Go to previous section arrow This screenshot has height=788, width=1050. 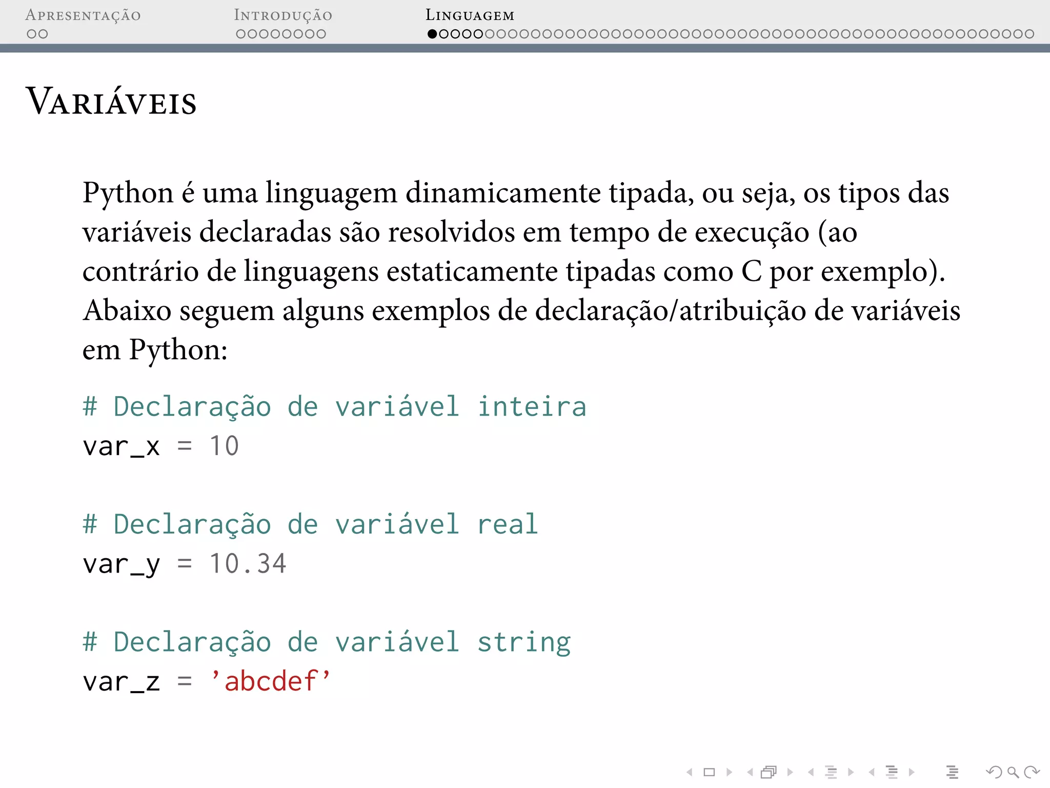pyautogui.click(x=872, y=772)
